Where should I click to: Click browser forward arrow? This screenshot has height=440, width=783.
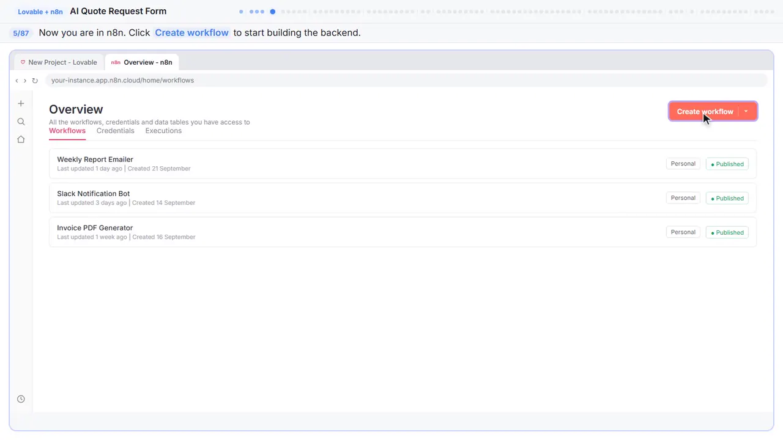[25, 81]
